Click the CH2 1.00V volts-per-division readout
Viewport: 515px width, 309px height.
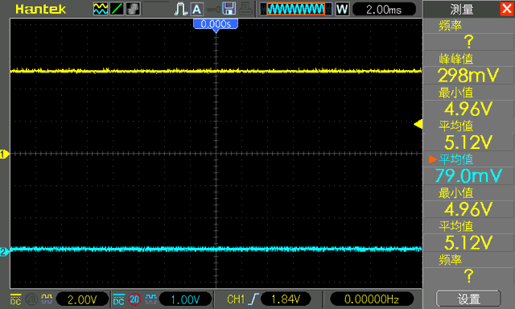point(186,299)
